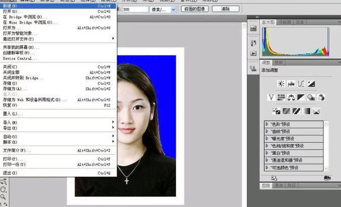Choose 在 Mini Bridge 中浏览(G)... menu item
This screenshot has height=207, width=341.
click(x=59, y=22)
